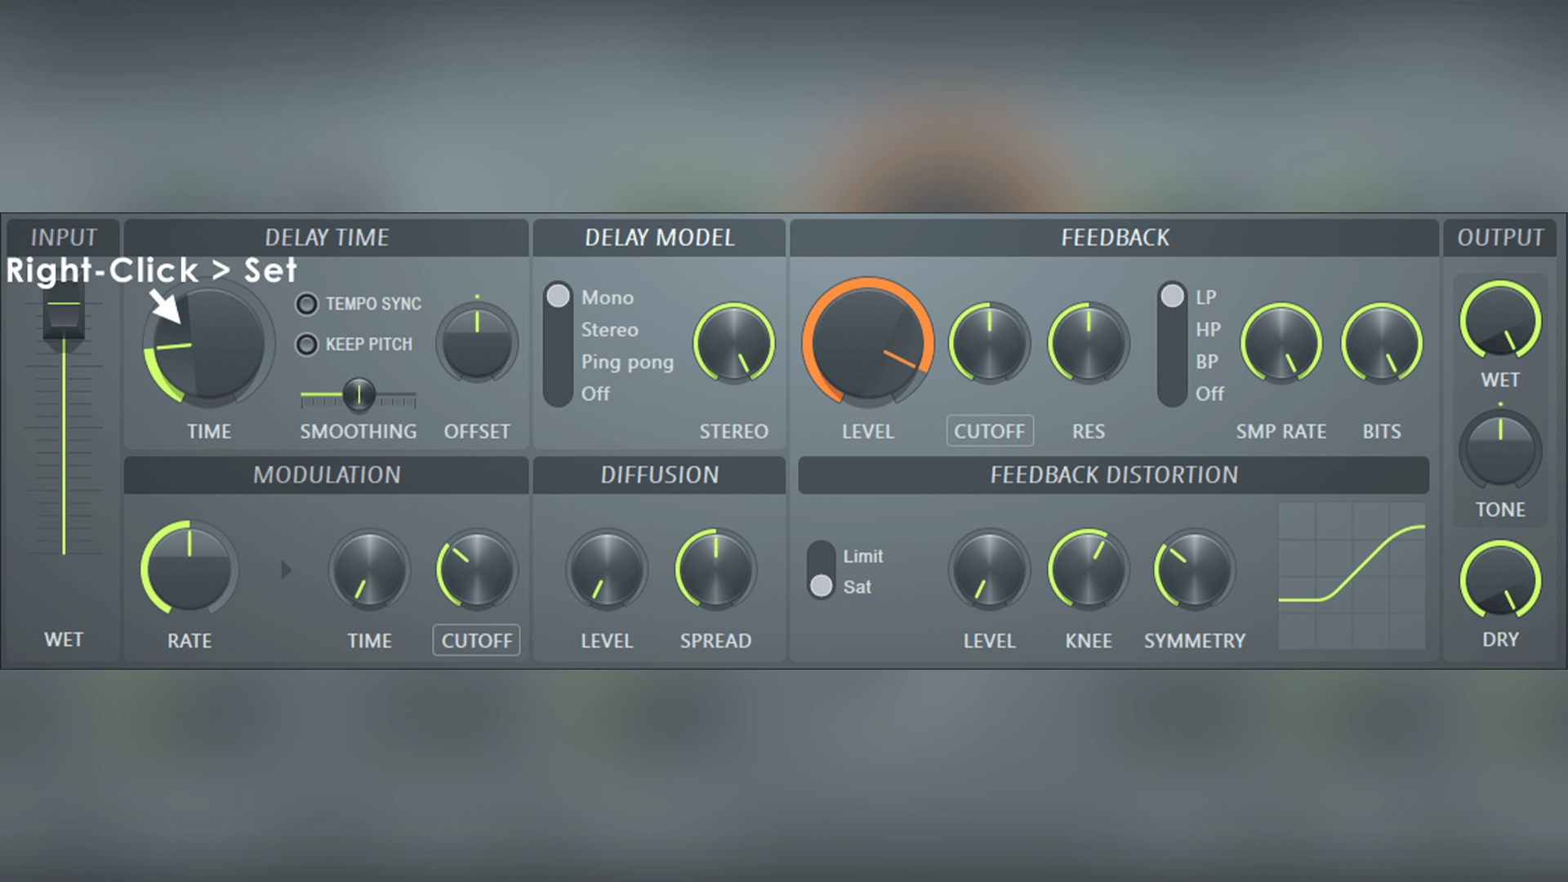
Task: Enable the KEEP PITCH option
Action: pos(307,345)
